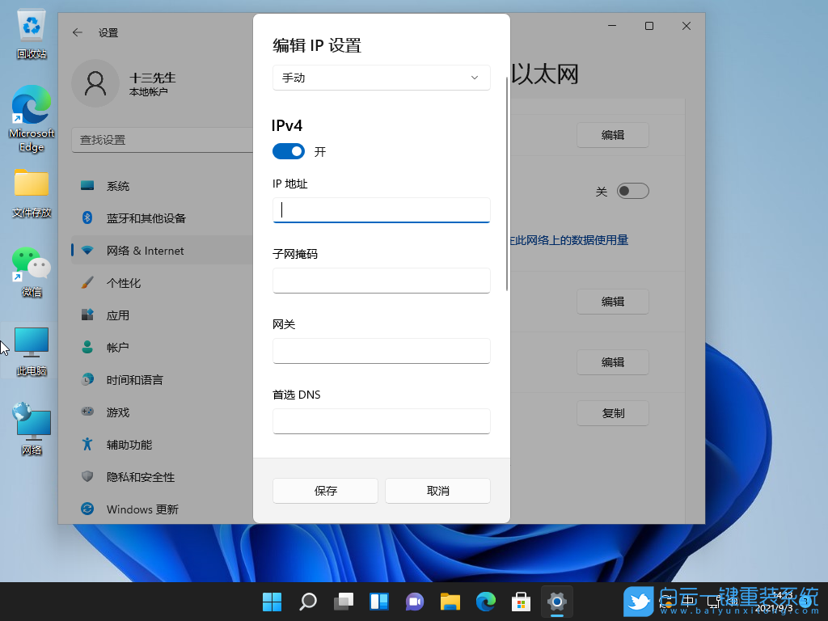Open the Widgets panel on the taskbar
Image resolution: width=828 pixels, height=621 pixels.
click(378, 602)
